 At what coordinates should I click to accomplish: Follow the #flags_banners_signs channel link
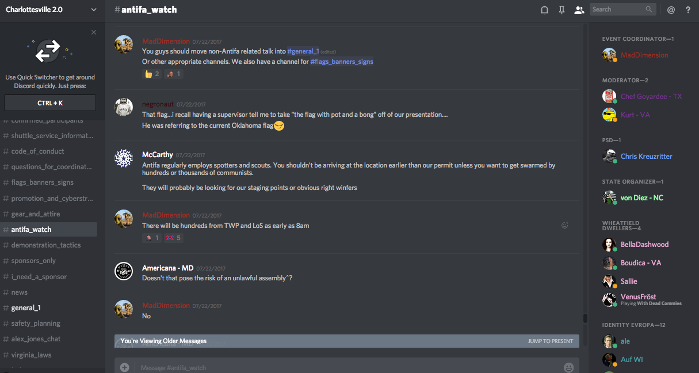342,62
